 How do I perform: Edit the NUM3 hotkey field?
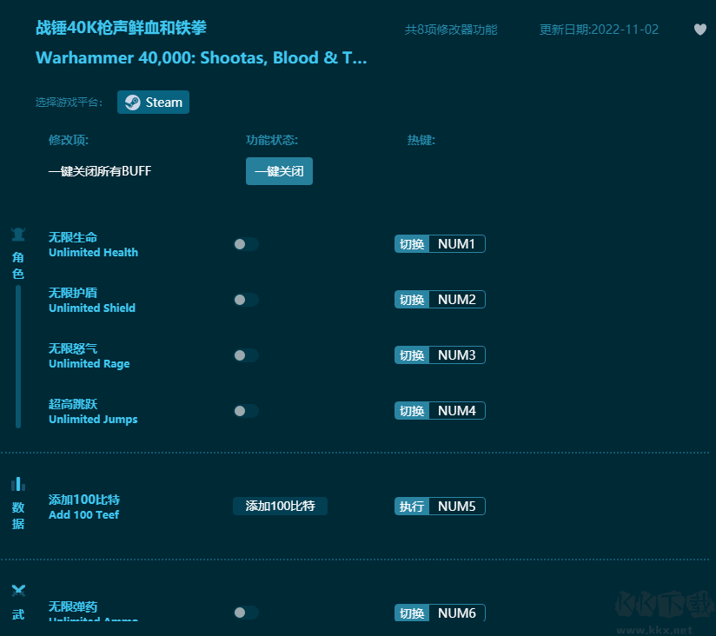click(x=457, y=354)
